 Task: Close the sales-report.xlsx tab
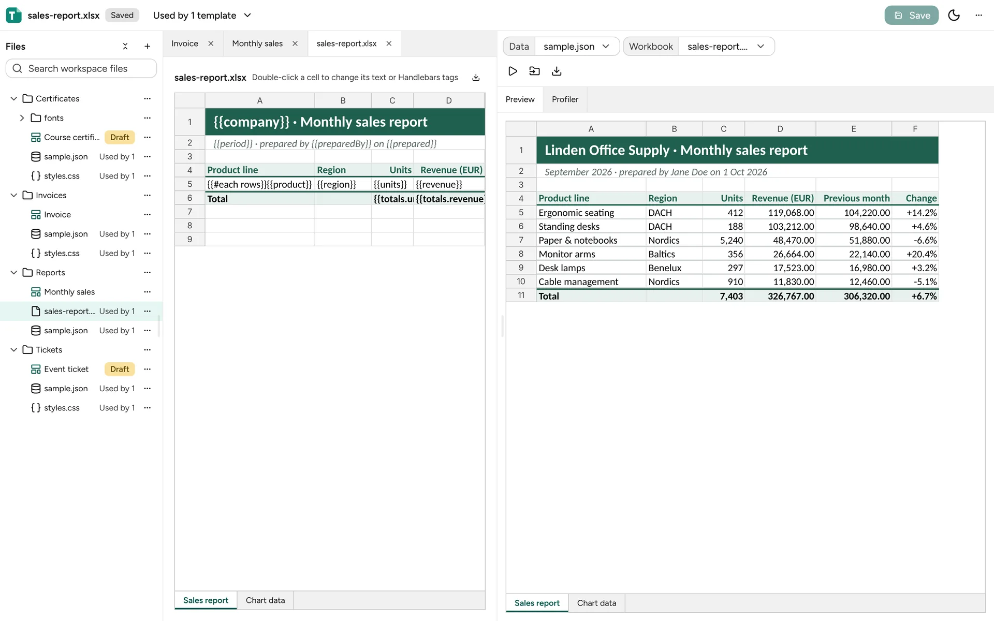point(389,43)
